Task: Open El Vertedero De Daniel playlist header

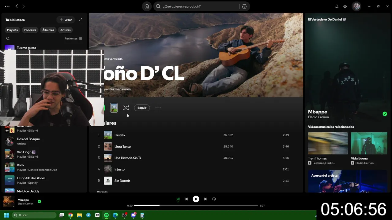Action: [x=327, y=20]
